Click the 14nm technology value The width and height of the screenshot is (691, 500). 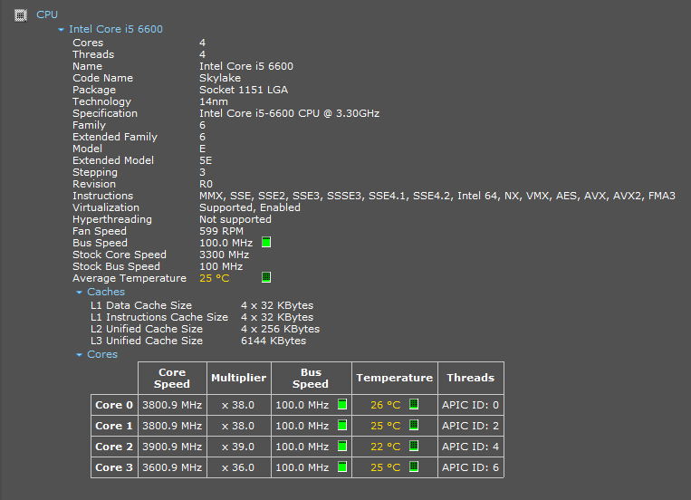click(214, 101)
